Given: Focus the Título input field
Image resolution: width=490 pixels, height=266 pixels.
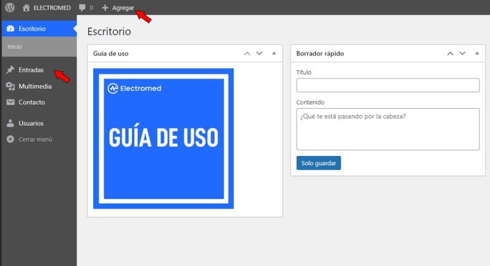Looking at the screenshot, I should (388, 85).
